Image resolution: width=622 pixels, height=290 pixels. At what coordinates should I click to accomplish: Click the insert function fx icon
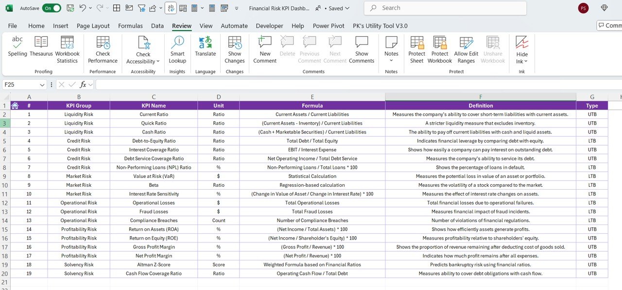[x=83, y=84]
